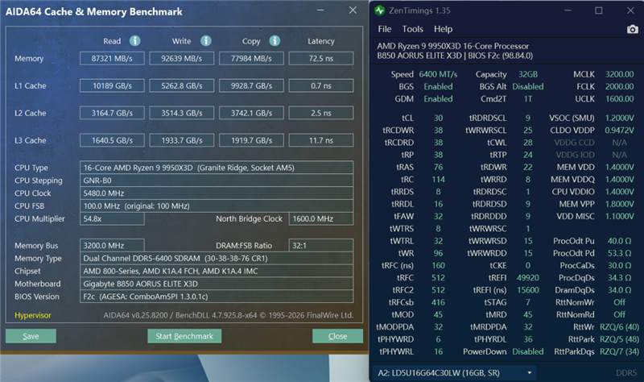Open the Tools menu in ZenTimings
This screenshot has width=644, height=382.
point(412,29)
